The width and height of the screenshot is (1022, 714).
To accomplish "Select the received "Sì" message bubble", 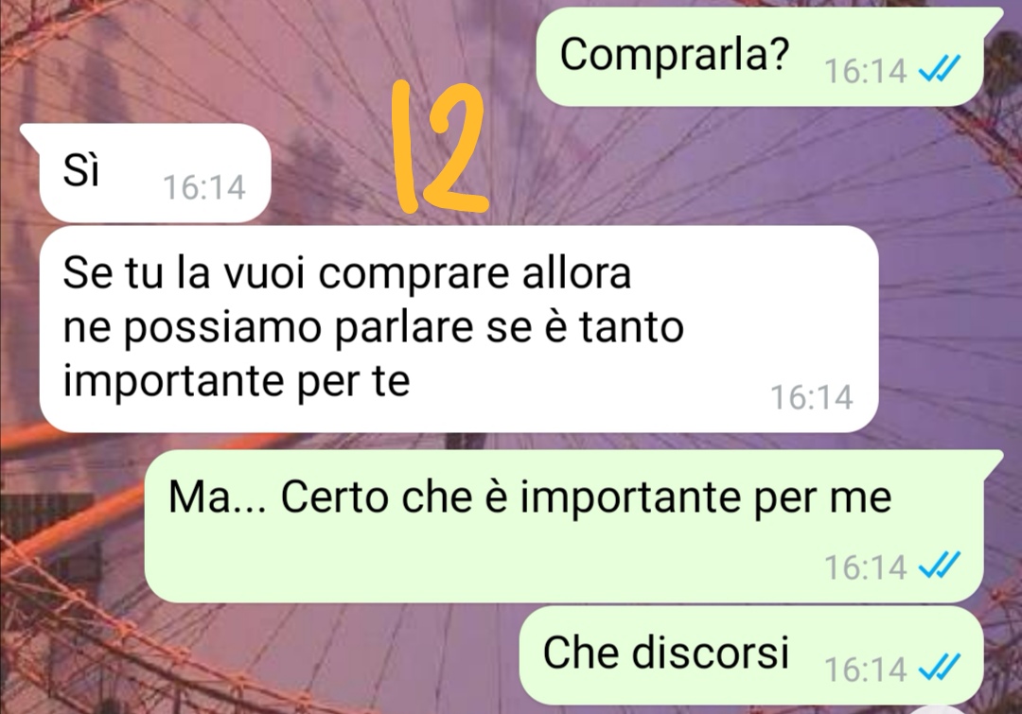I will pos(148,173).
